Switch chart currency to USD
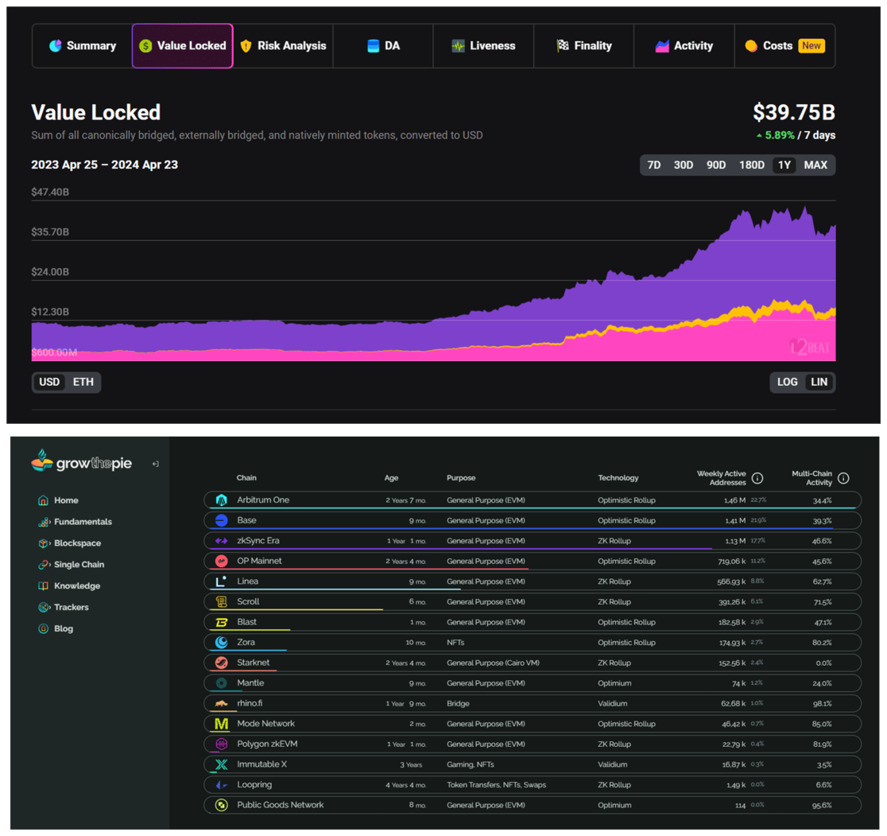 pyautogui.click(x=49, y=382)
